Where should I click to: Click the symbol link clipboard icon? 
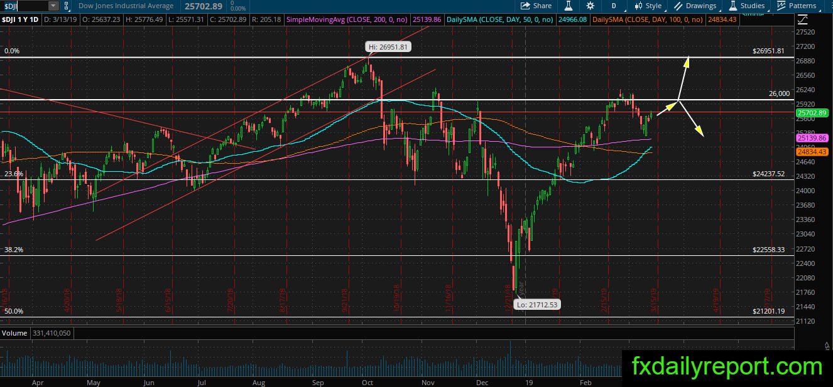coord(67,6)
